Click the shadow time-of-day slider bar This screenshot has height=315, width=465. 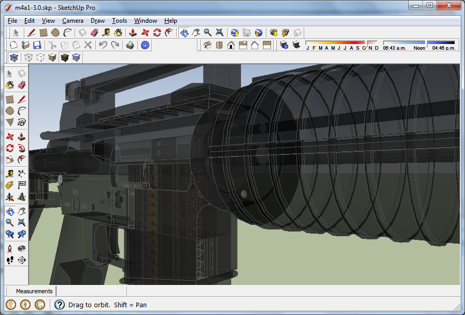click(x=419, y=42)
